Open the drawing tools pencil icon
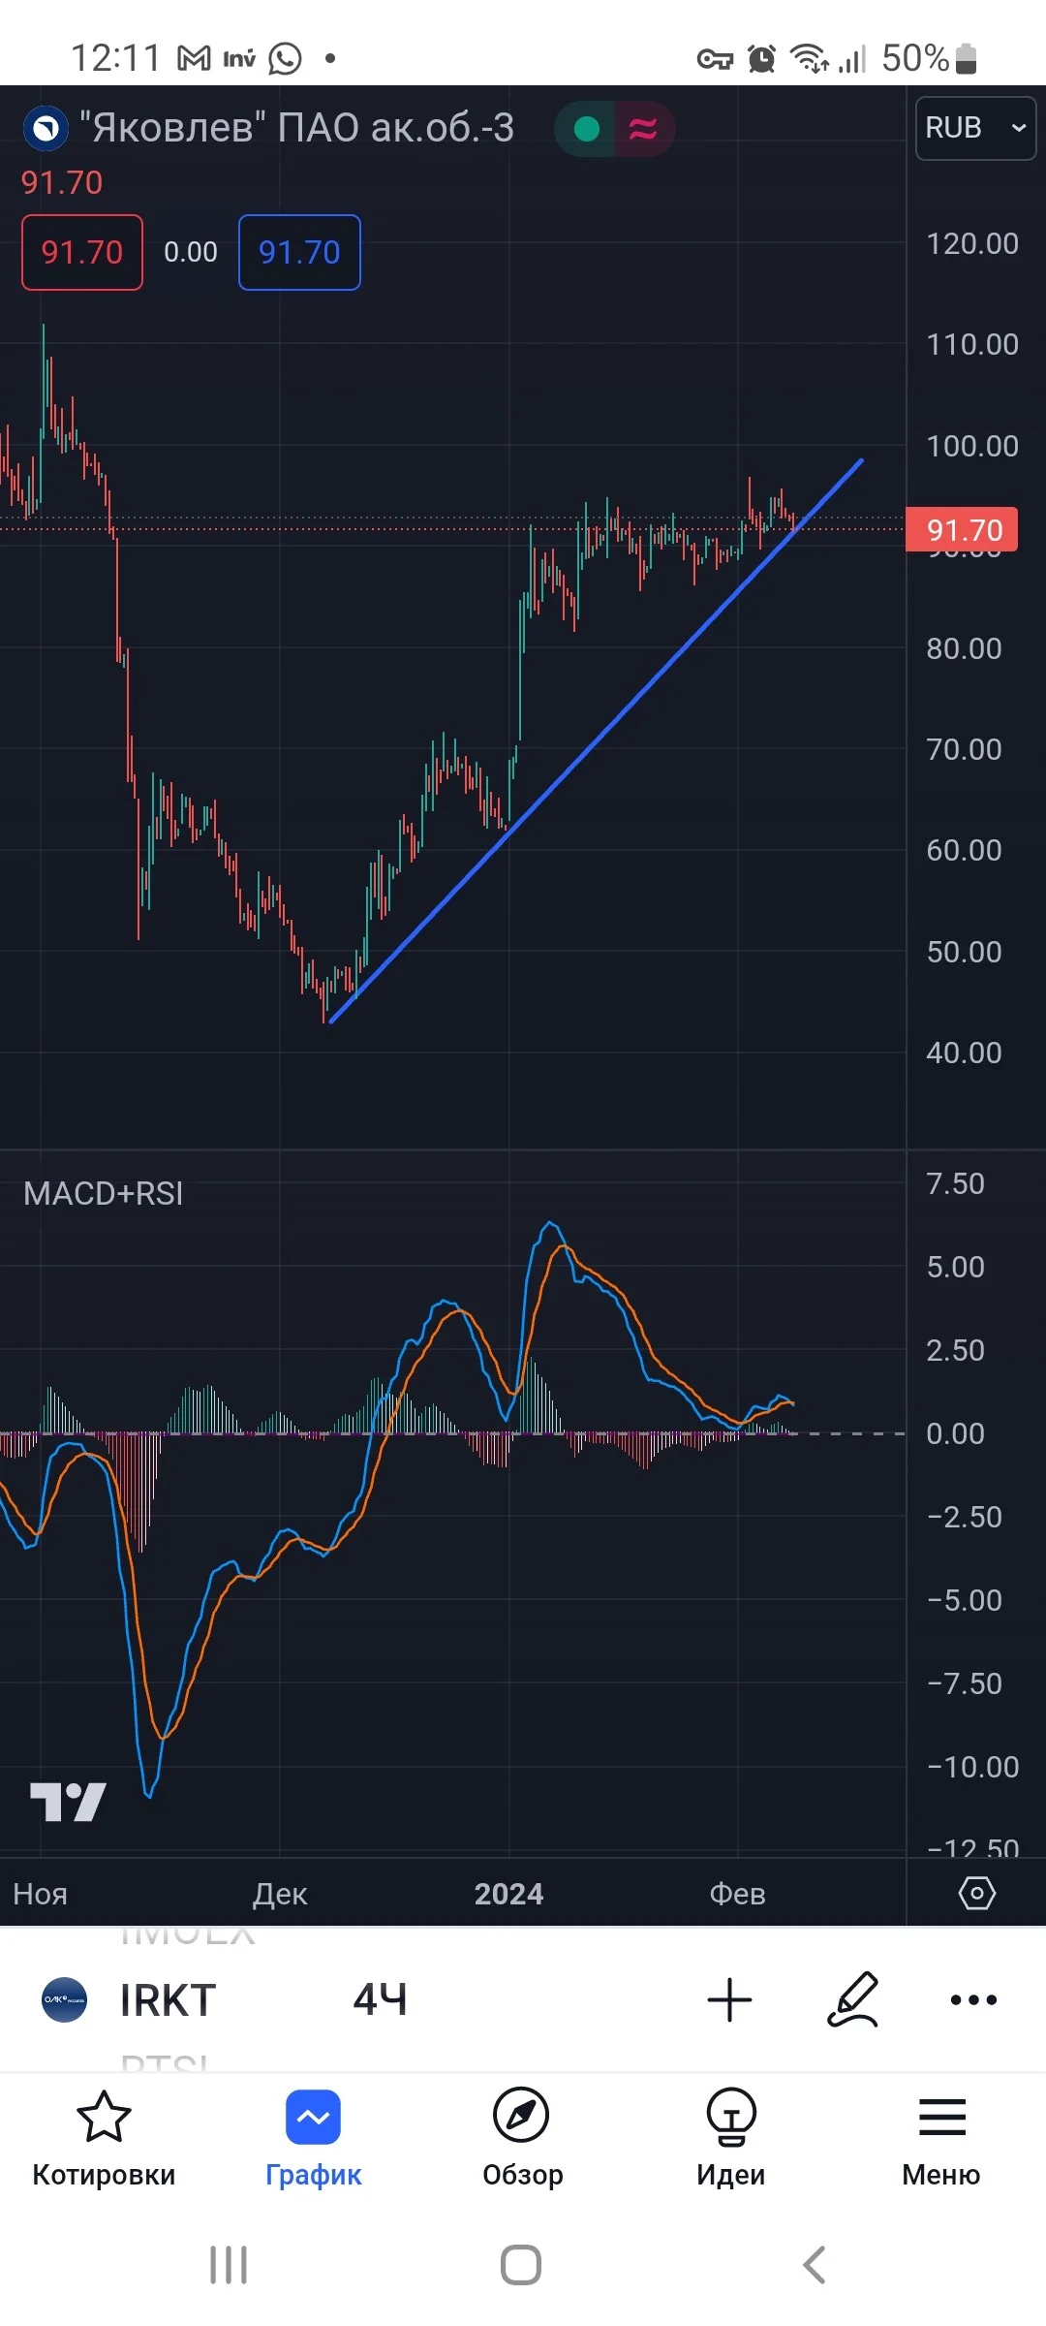 853,1999
